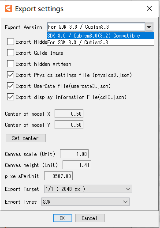Uncheck Export Physics settings file option
Image resolution: width=160 pixels, height=228 pixels.
11,75
